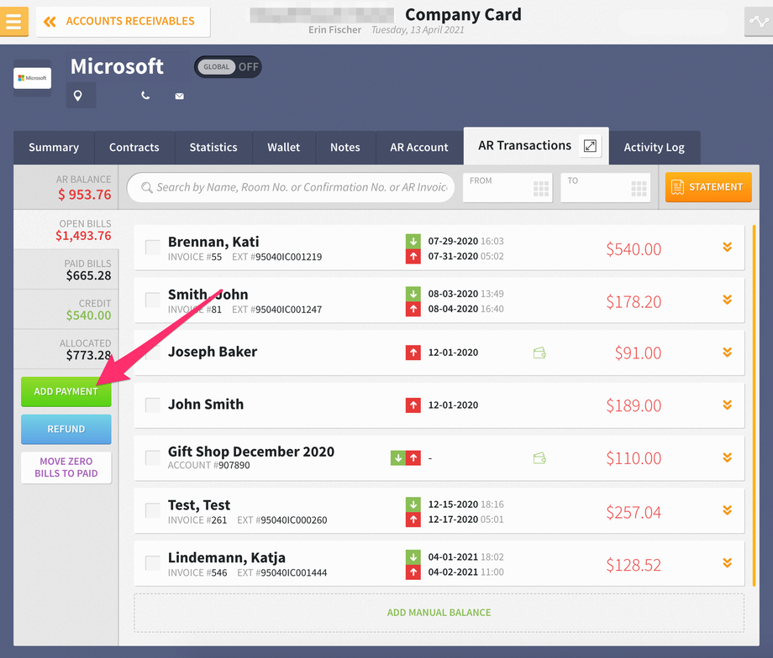Toggle the GLOBAL switch on
Image resolution: width=773 pixels, height=658 pixels.
coord(228,67)
